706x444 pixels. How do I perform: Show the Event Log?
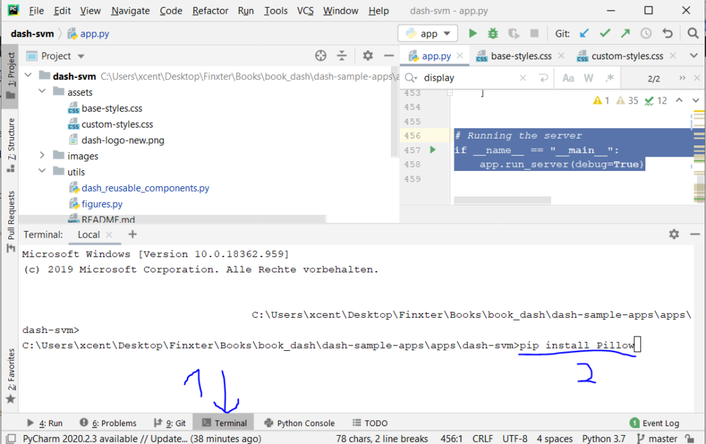660,423
